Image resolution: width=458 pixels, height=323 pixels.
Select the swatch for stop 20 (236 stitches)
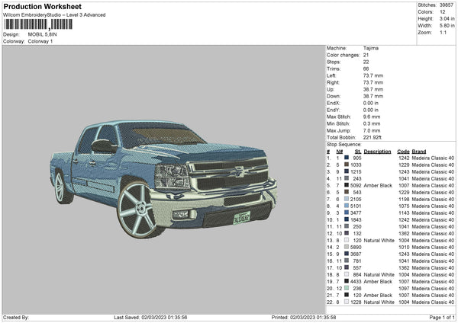(x=347, y=288)
